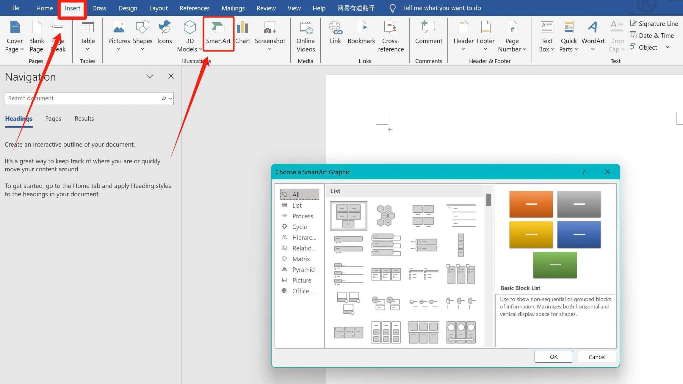This screenshot has width=683, height=384.
Task: Open the Pages tab in Navigation
Action: click(53, 118)
